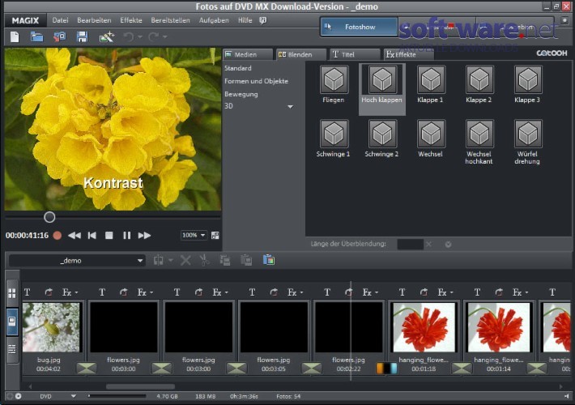575x405 pixels.
Task: Open the Effekte menu
Action: (x=131, y=20)
